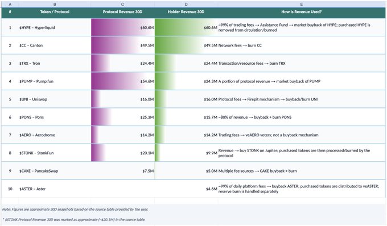This screenshot has height=226, width=387.
Task: Click Pump.fun holder revenue $24.3M cell
Action: point(186,81)
